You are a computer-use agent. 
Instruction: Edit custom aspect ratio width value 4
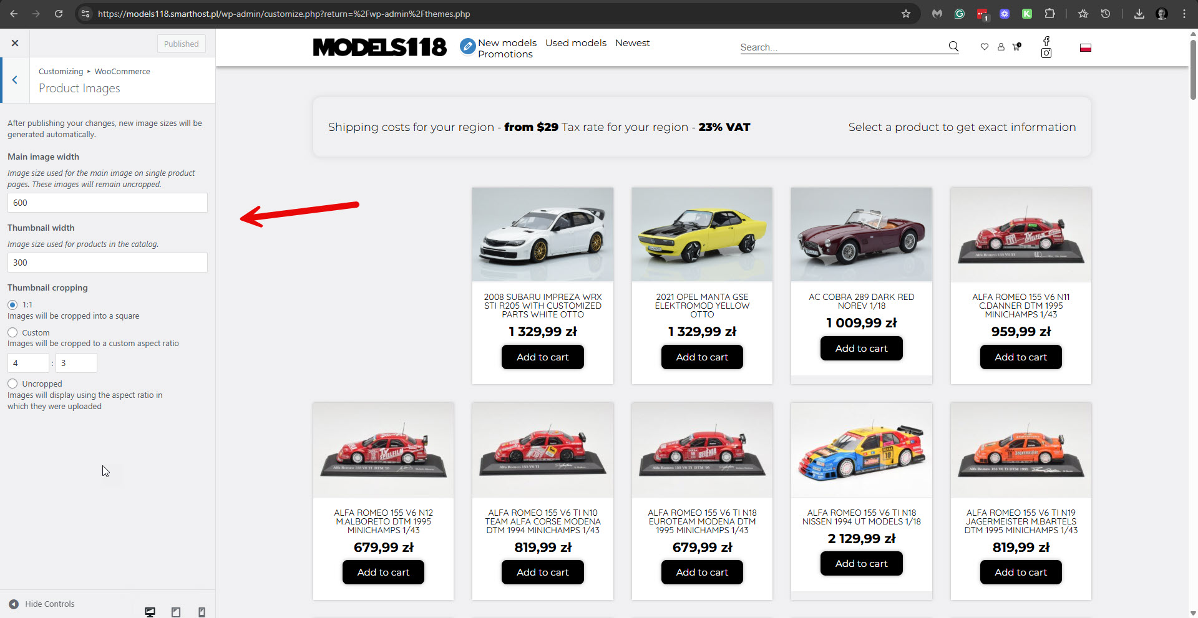(28, 363)
